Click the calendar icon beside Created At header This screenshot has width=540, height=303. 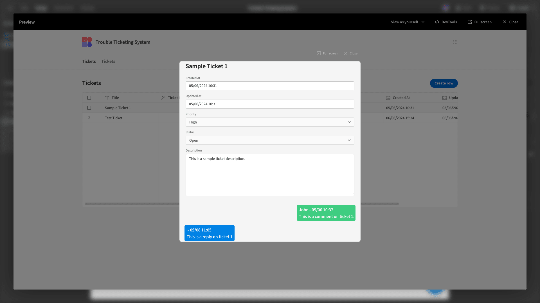pos(388,98)
